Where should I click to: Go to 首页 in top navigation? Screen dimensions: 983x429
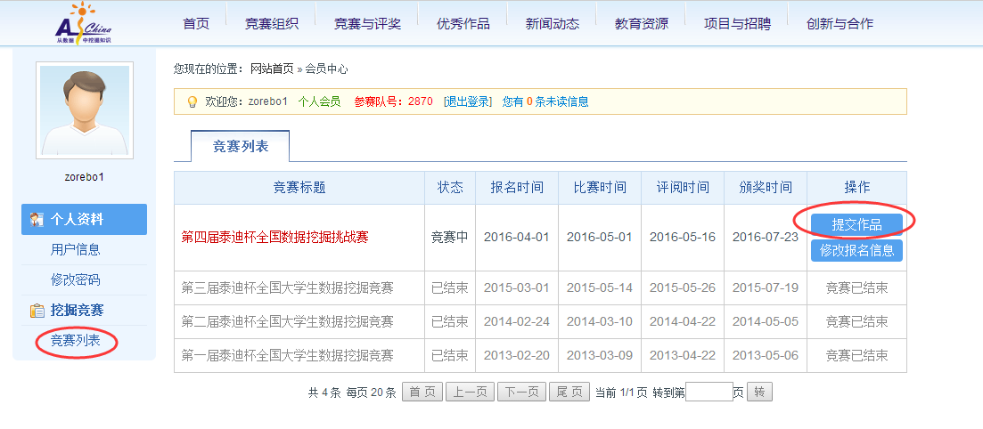pyautogui.click(x=196, y=24)
